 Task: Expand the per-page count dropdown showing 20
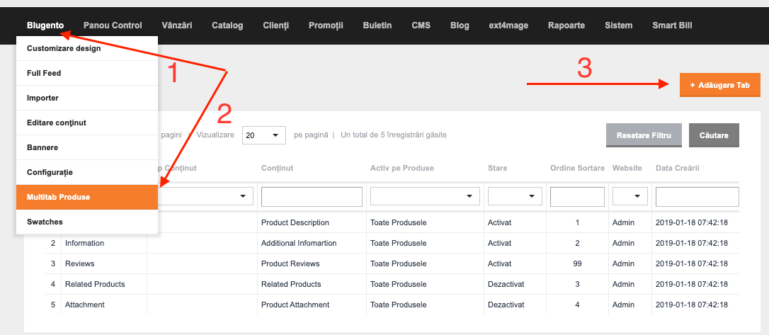coord(264,135)
